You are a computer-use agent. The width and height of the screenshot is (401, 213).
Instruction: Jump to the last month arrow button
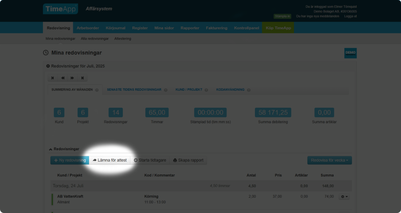click(82, 78)
